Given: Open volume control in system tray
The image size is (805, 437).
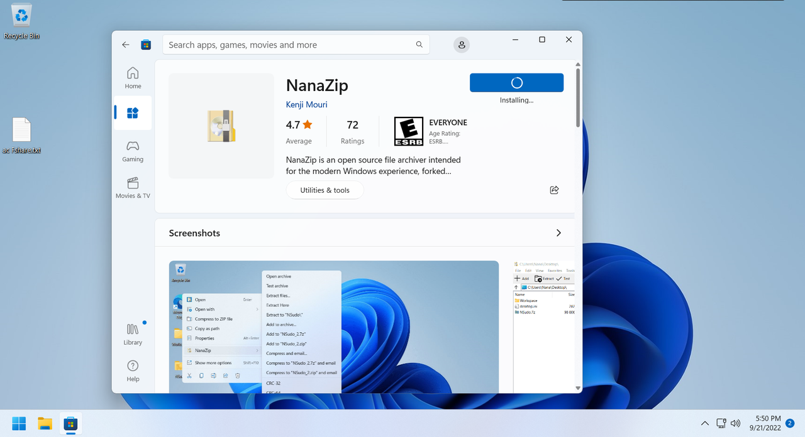Looking at the screenshot, I should click(735, 424).
